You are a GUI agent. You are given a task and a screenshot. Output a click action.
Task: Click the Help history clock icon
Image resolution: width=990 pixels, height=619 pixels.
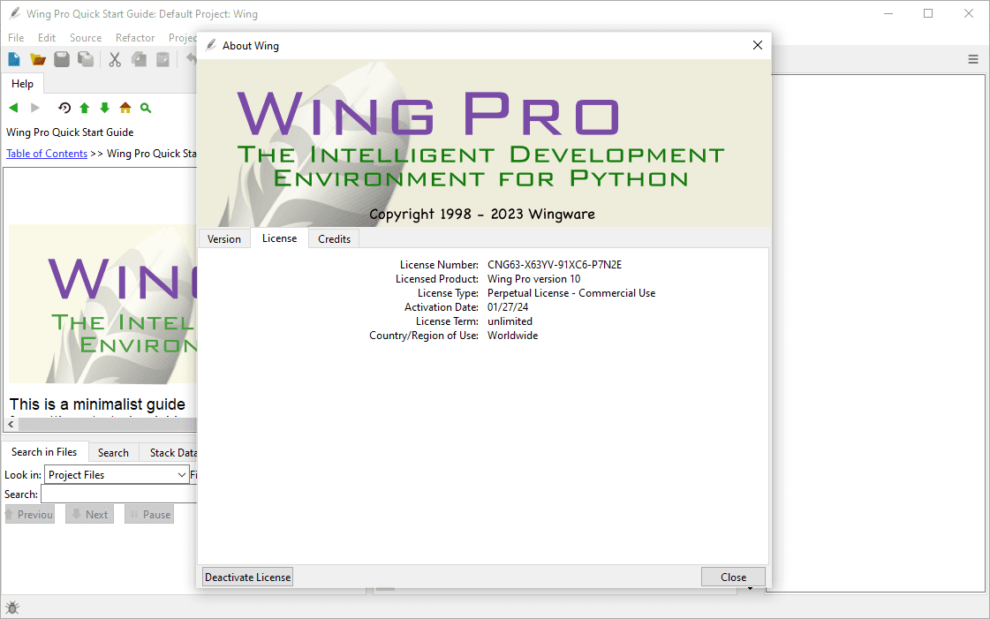coord(64,108)
